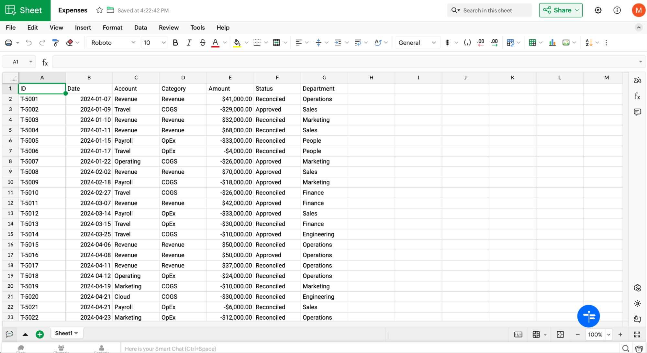647x353 pixels.
Task: Zoom in with plus button
Action: click(620, 335)
